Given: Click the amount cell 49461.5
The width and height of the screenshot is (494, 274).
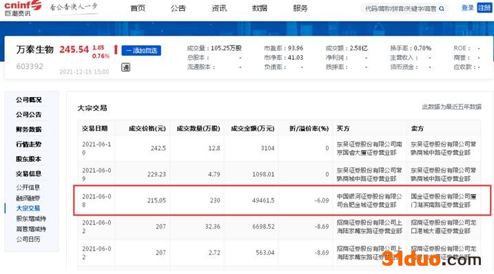Looking at the screenshot, I should click(x=263, y=200).
